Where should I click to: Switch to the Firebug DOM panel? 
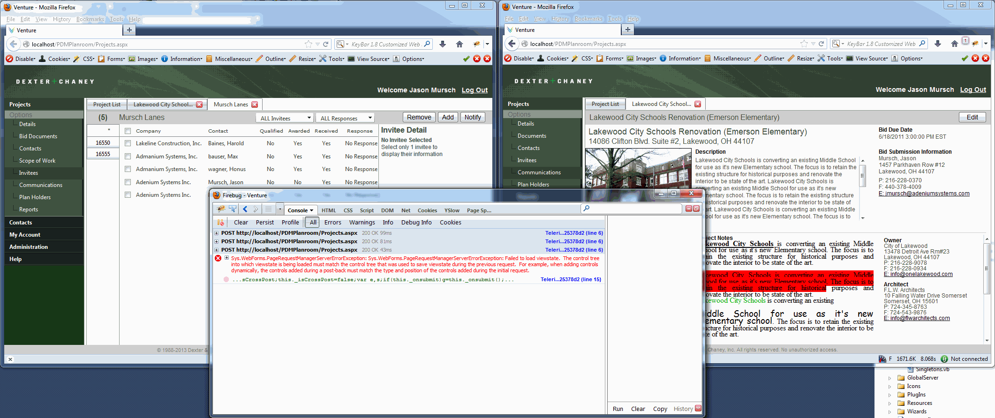coord(387,210)
